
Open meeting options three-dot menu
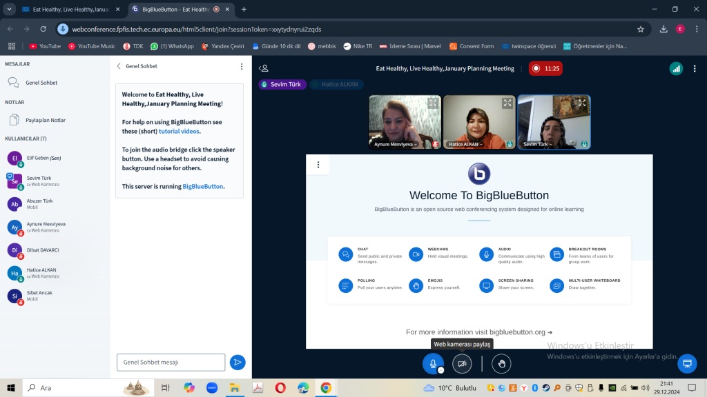point(695,68)
